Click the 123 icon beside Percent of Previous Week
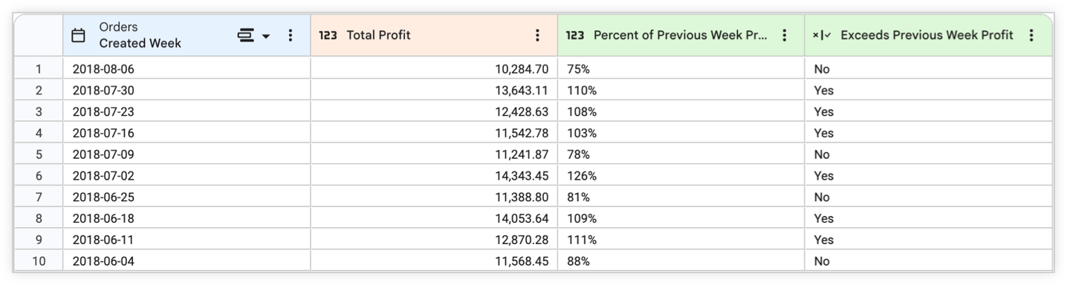This screenshot has width=1067, height=285. pos(574,35)
